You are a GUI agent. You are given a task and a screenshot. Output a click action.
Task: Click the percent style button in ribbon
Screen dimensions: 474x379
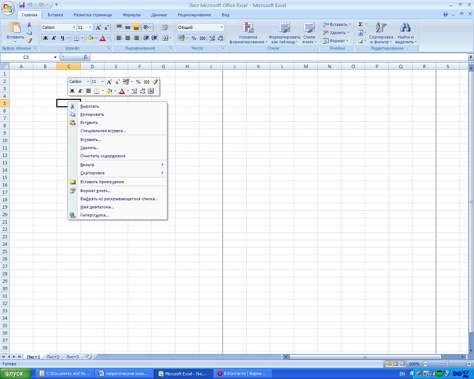[194, 38]
